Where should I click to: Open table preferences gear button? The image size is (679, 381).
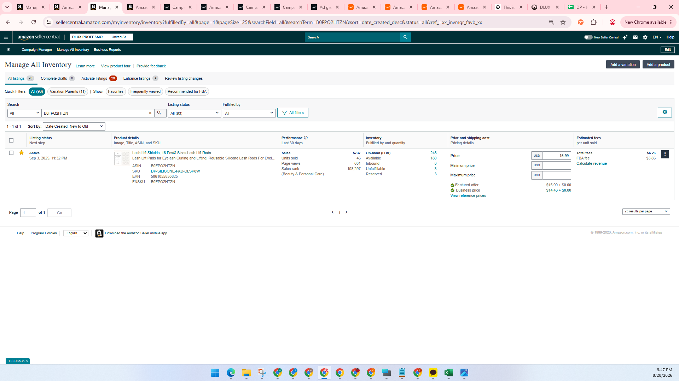665,112
